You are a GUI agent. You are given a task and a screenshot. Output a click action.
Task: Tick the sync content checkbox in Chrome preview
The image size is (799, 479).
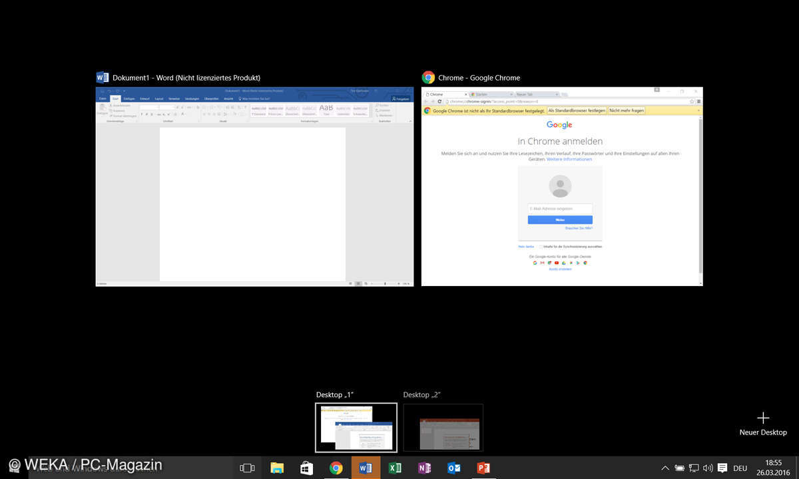(x=541, y=246)
